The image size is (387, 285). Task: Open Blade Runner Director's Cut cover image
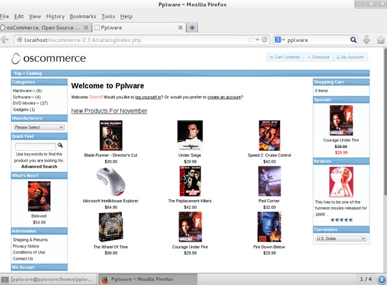point(111,135)
